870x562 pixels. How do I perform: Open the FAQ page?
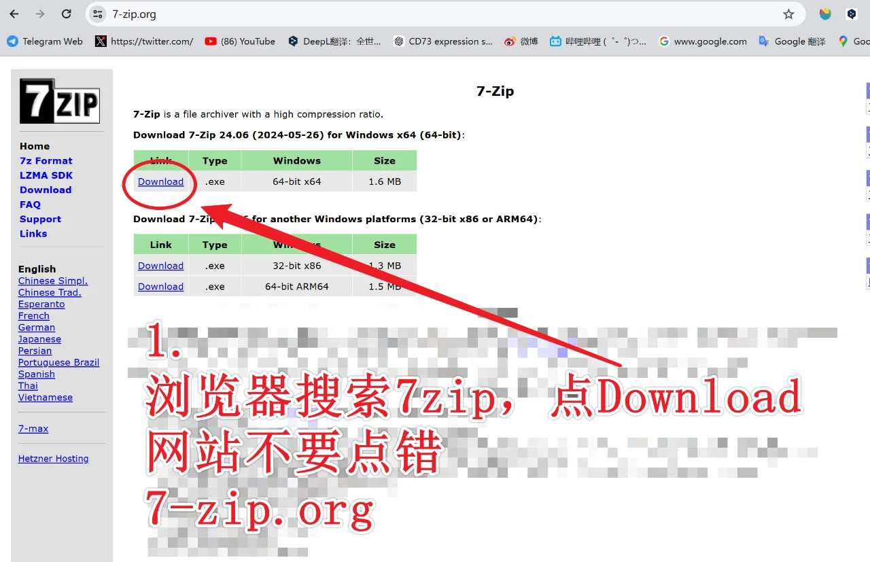click(29, 204)
